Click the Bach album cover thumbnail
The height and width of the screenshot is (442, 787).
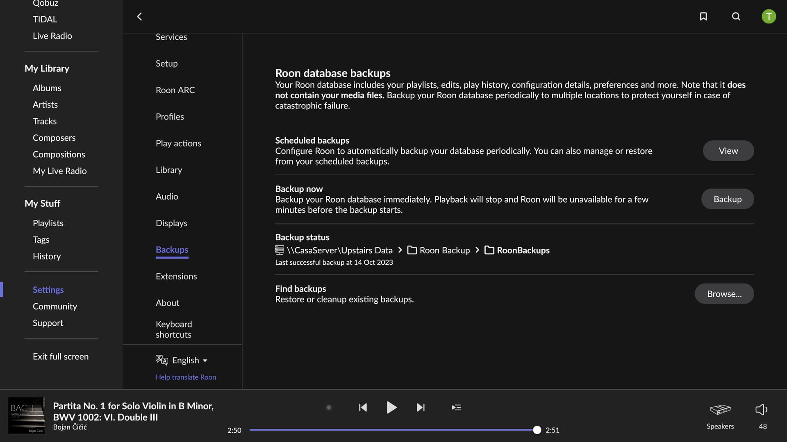pos(27,415)
